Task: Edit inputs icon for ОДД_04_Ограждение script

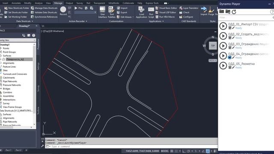Action: point(230,57)
